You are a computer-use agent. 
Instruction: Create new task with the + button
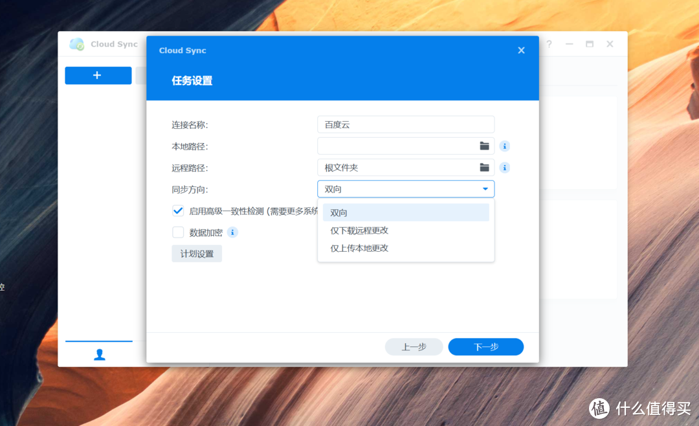(98, 75)
